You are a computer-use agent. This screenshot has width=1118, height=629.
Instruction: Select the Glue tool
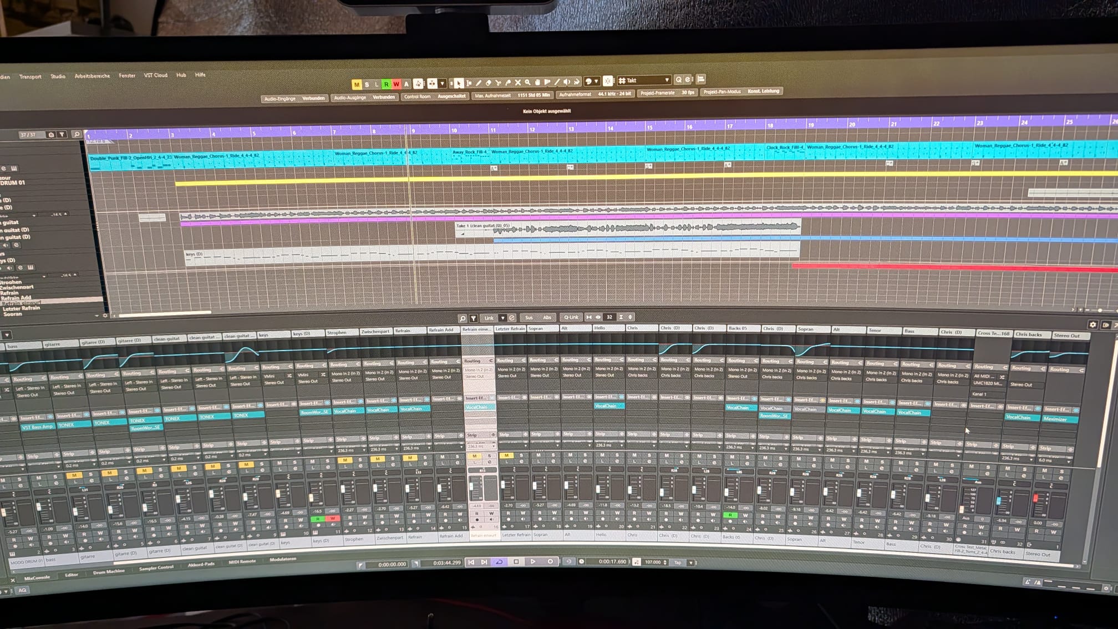(x=508, y=83)
